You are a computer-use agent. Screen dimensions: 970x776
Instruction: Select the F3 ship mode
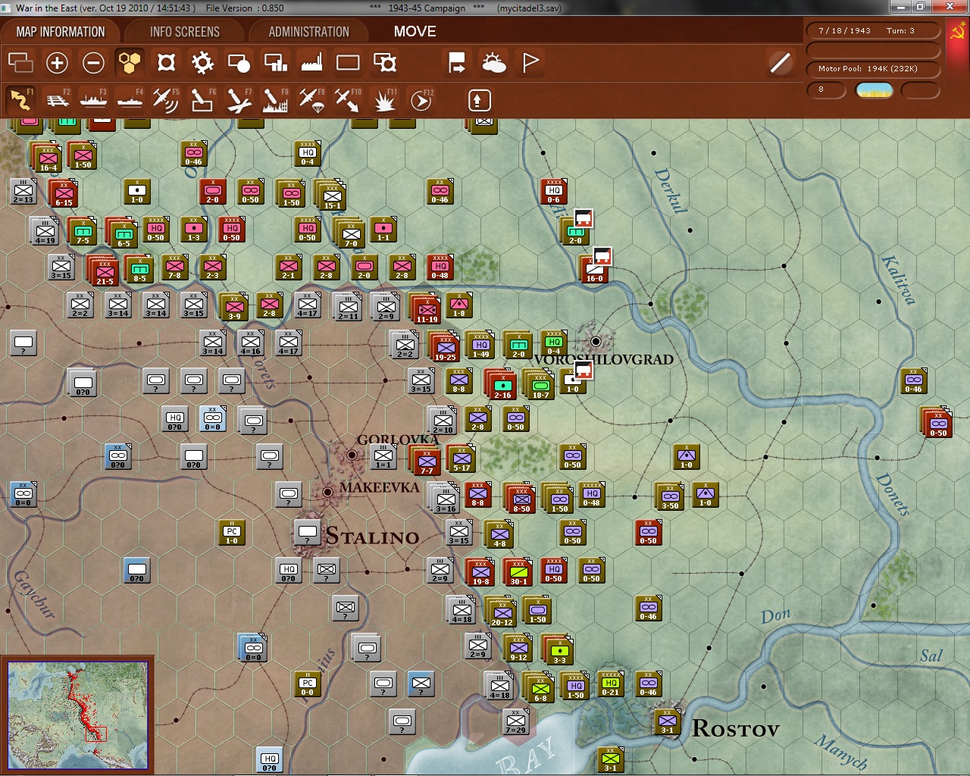click(93, 100)
